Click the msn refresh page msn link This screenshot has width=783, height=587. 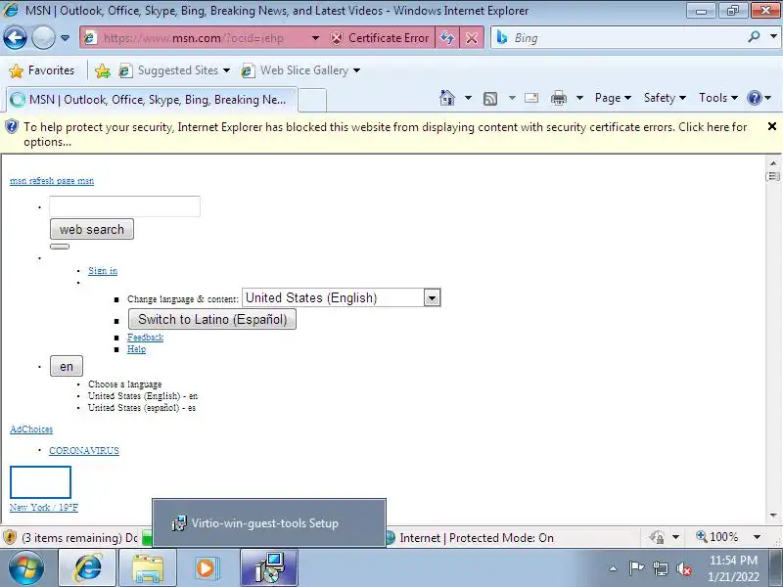click(52, 181)
